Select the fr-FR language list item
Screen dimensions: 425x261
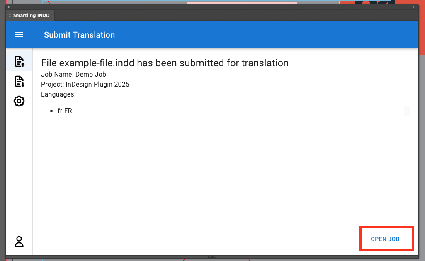65,111
